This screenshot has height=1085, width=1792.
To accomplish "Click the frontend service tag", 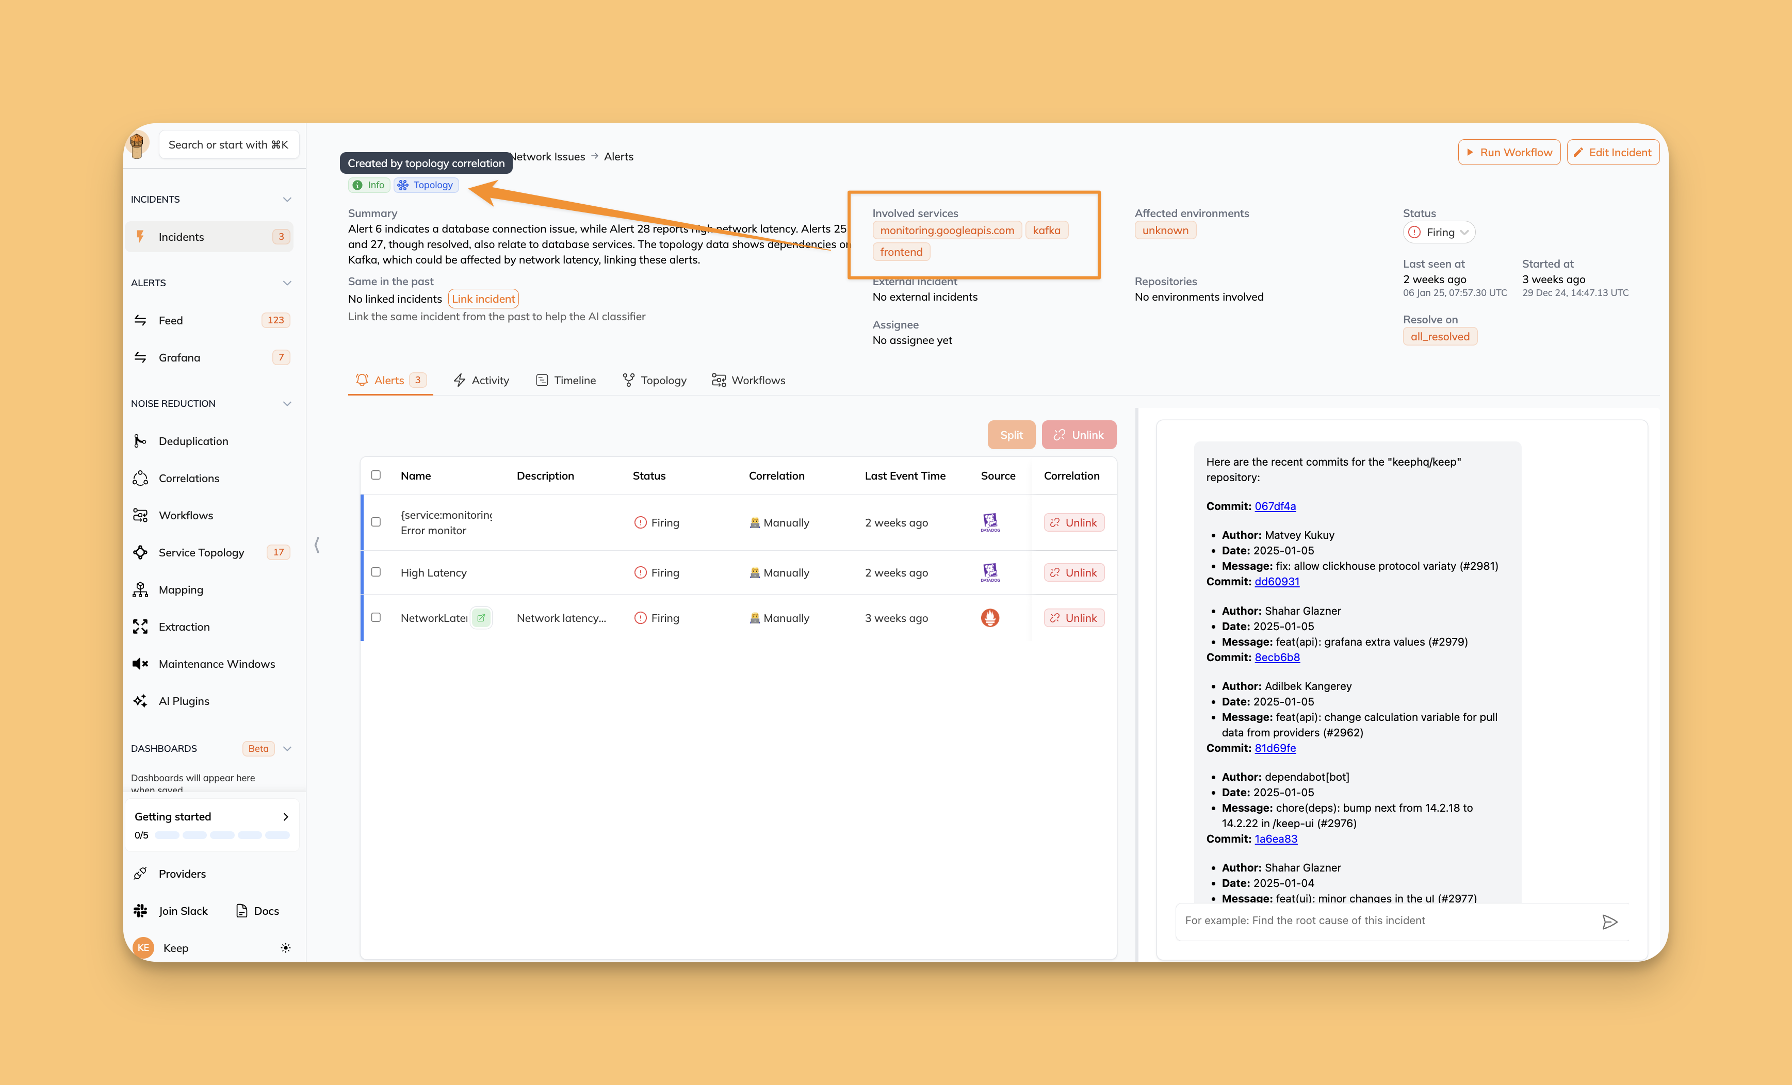I will (x=901, y=252).
